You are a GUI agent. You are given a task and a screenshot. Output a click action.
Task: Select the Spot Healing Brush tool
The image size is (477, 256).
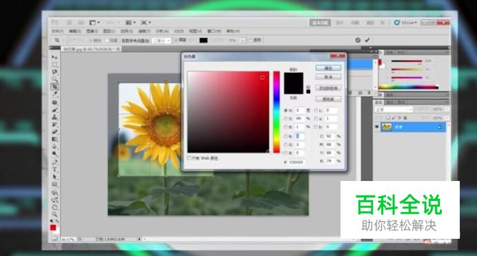click(x=54, y=103)
